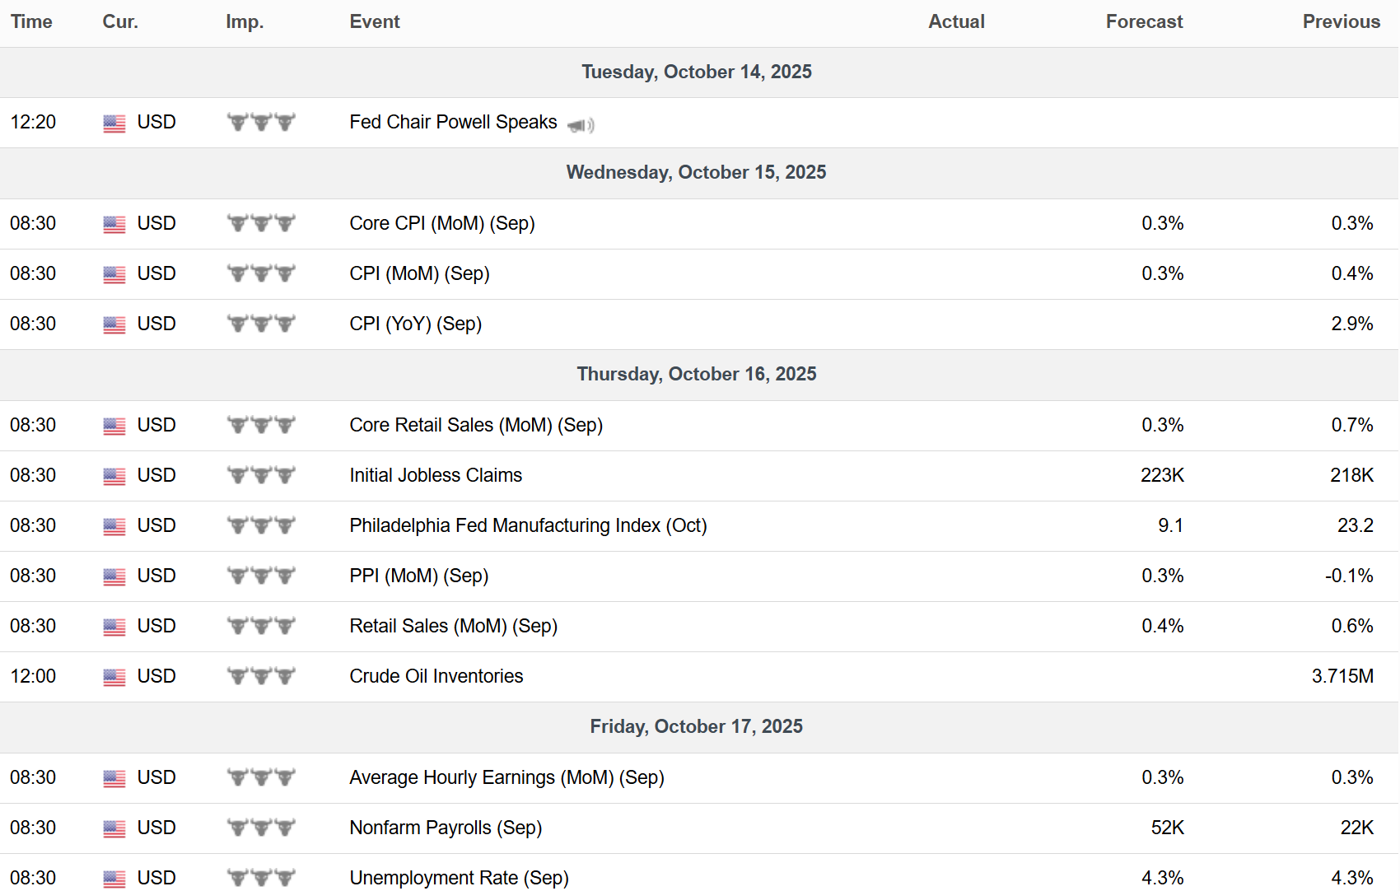Click the US flag in PPI (MoM) row
This screenshot has width=1400, height=891.
pyautogui.click(x=114, y=576)
